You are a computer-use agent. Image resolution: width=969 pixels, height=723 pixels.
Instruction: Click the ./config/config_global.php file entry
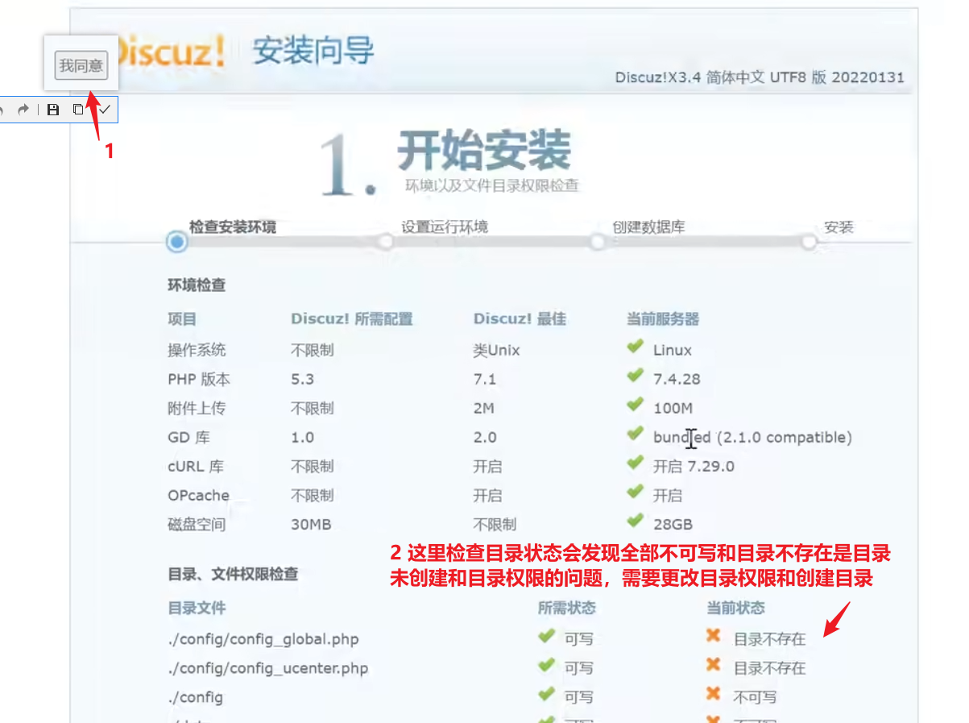pos(263,639)
